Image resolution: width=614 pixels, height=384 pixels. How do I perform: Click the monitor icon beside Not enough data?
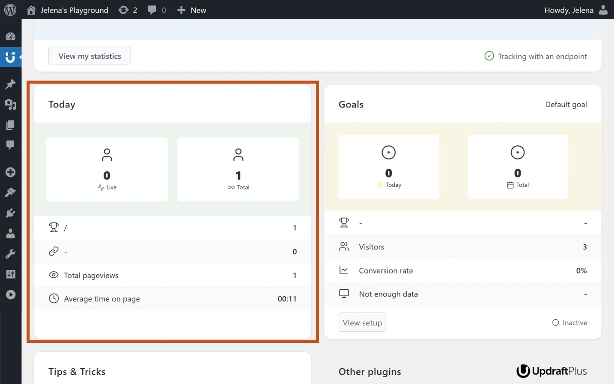coord(344,294)
